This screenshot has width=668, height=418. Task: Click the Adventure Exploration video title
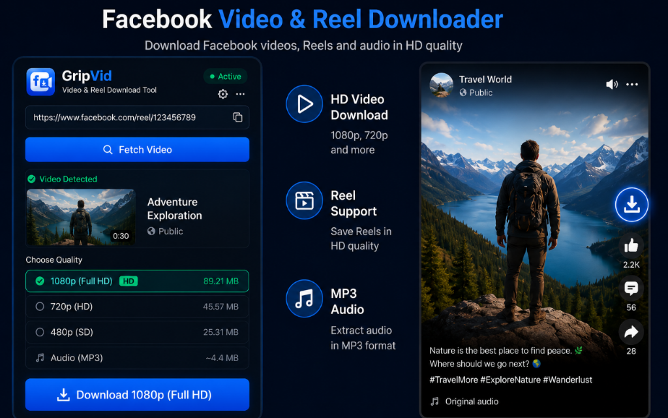(175, 208)
